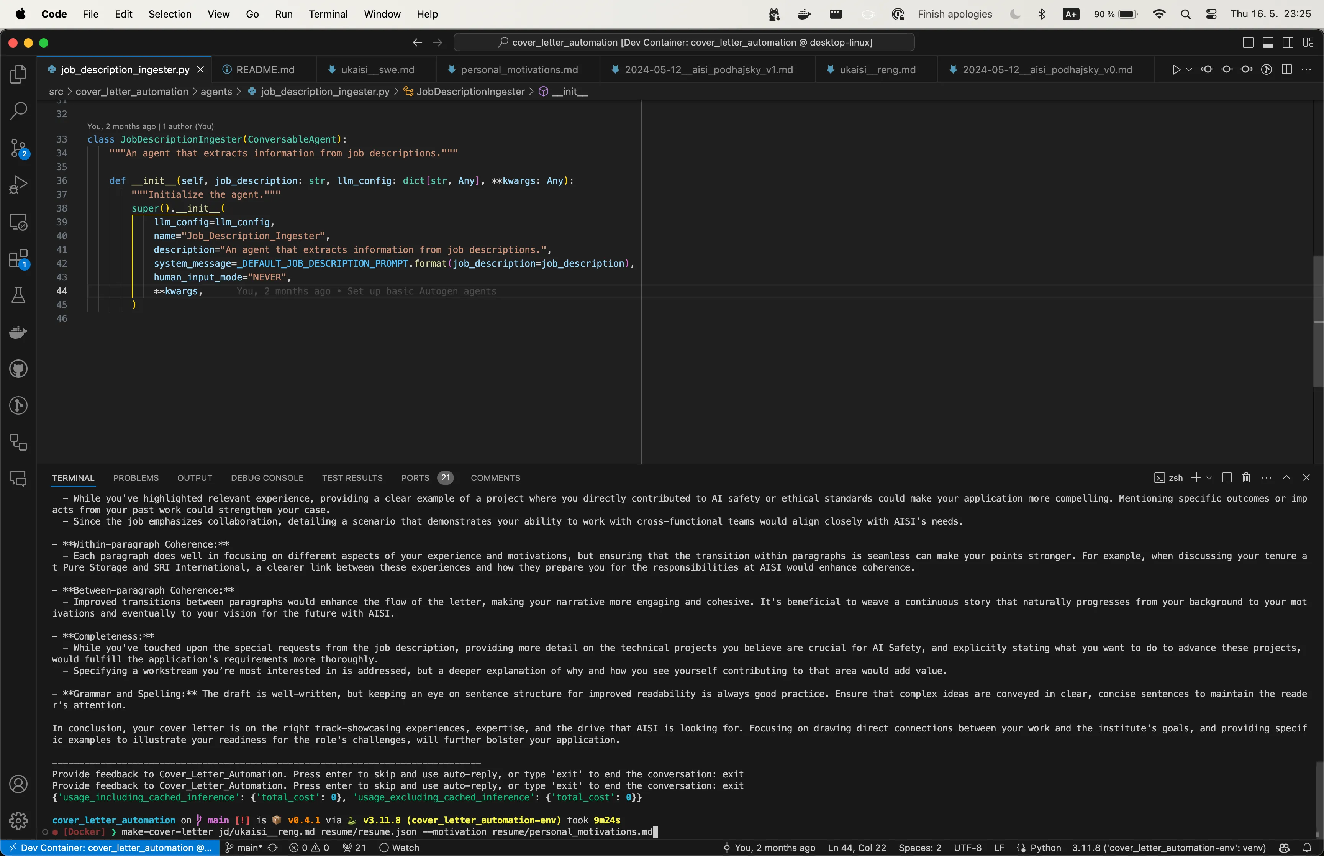Switch to DEBUG CONSOLE panel tab
Image resolution: width=1324 pixels, height=856 pixels.
[267, 478]
